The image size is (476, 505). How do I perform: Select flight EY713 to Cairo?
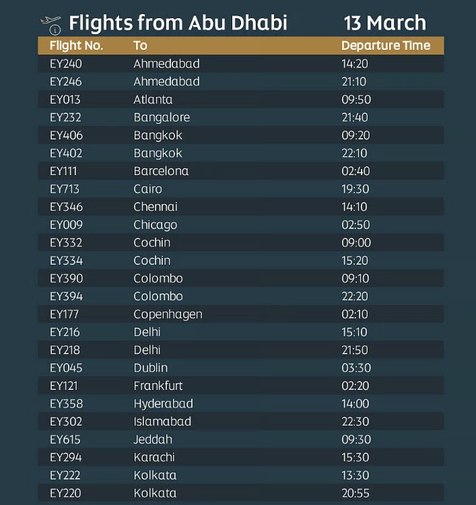[241, 189]
